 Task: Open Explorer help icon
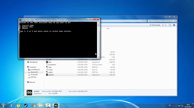[174, 25]
